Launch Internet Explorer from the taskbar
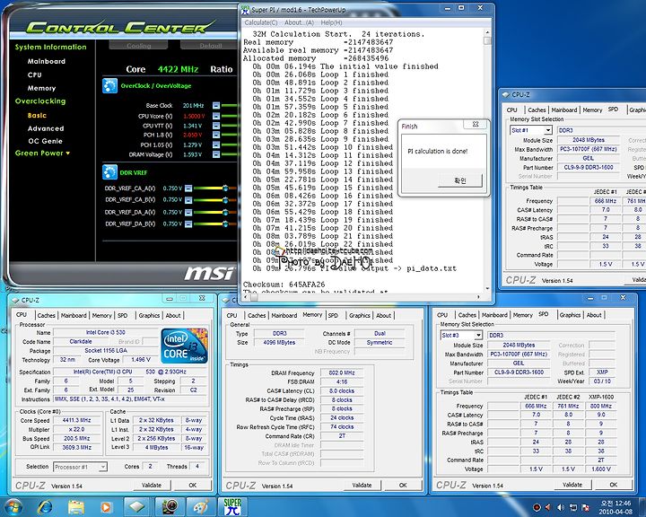 (x=45, y=507)
